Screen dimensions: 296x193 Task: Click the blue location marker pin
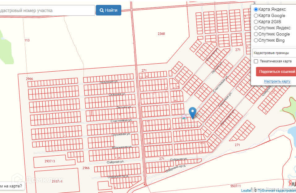[192, 113]
